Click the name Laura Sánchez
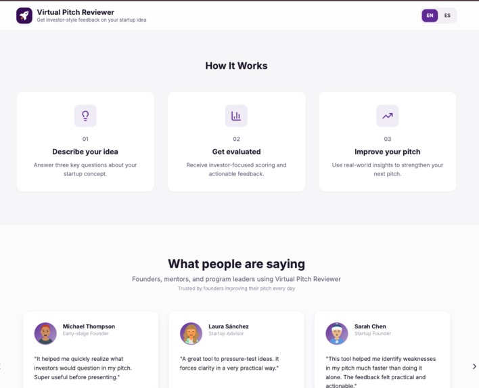This screenshot has width=479, height=388. tap(229, 326)
